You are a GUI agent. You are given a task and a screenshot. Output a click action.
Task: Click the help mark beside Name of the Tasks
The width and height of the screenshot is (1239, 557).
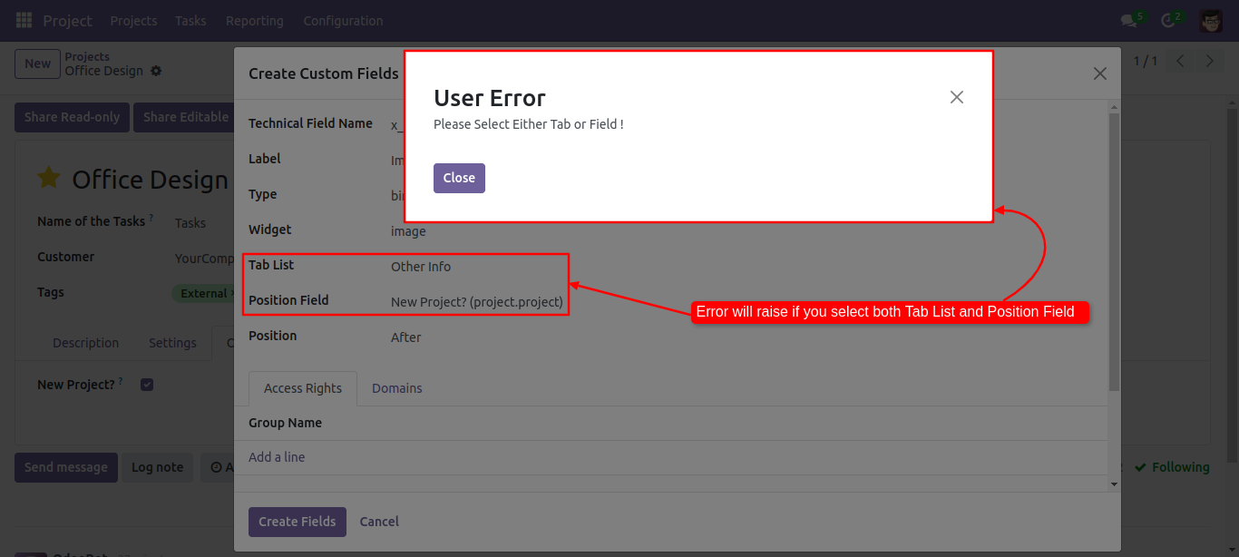coord(151,219)
